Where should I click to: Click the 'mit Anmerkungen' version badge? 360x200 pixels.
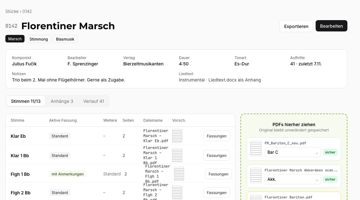pyautogui.click(x=67, y=174)
